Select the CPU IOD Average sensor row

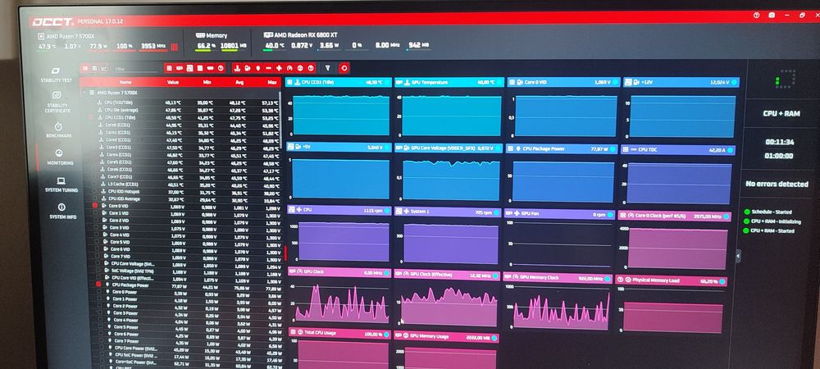click(x=184, y=198)
